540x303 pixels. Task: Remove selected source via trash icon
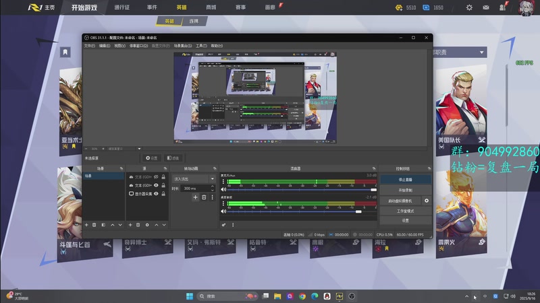click(x=138, y=225)
